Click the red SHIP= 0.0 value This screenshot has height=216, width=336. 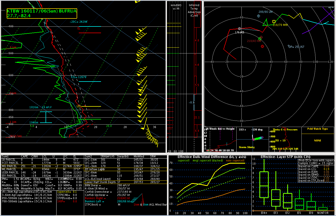[x=67, y=201]
